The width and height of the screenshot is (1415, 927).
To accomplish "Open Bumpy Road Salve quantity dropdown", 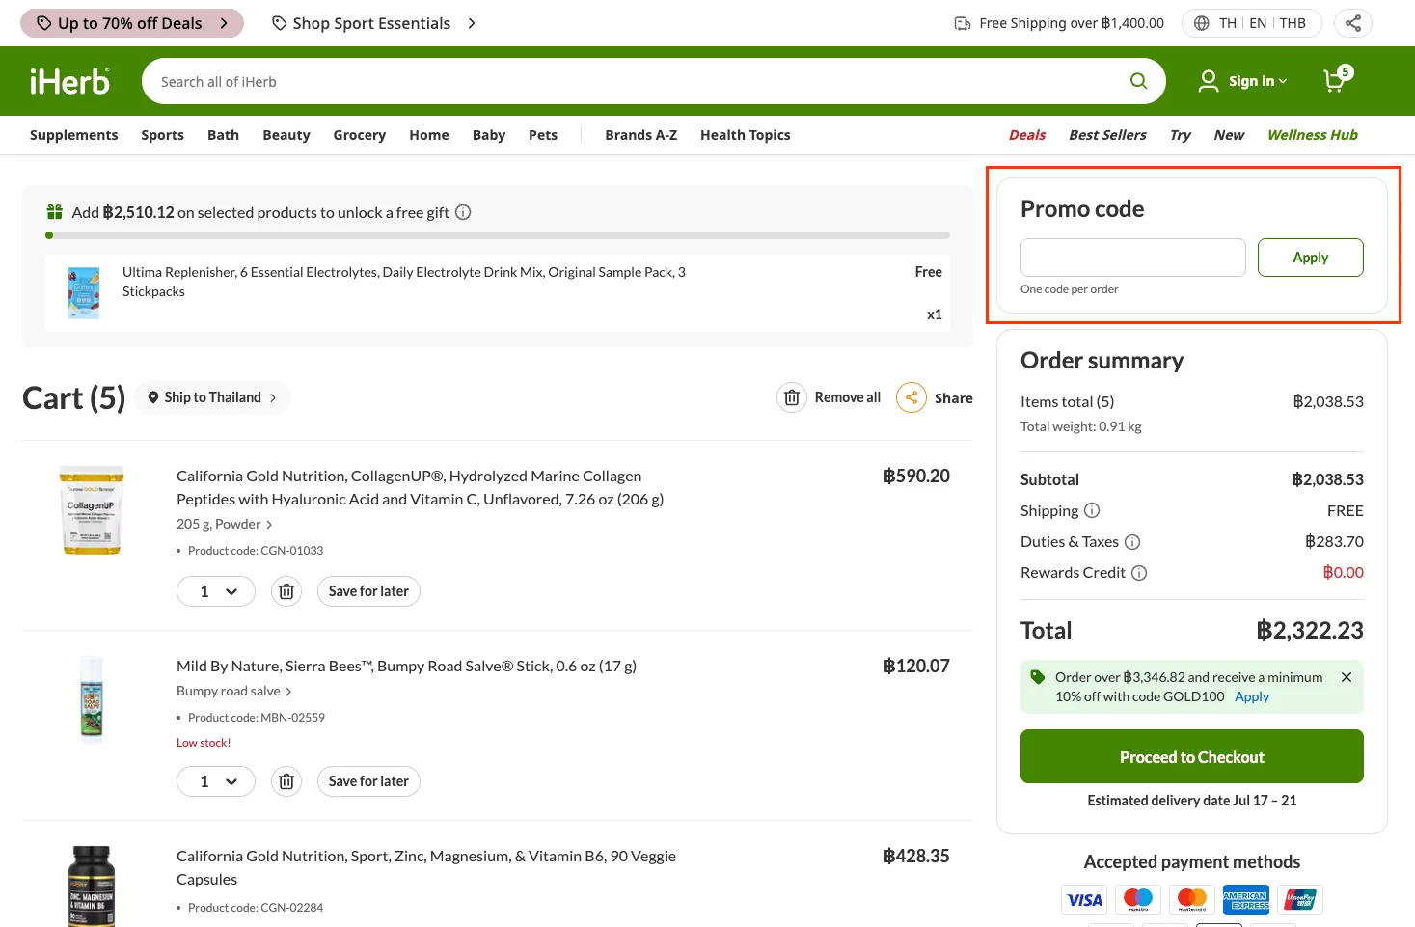I will tap(216, 781).
